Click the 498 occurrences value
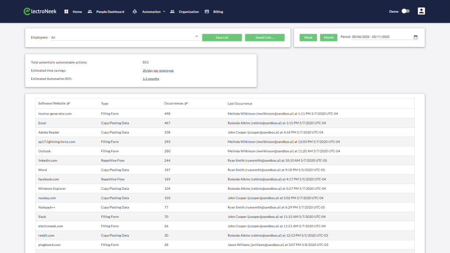450x253 pixels. 167,114
